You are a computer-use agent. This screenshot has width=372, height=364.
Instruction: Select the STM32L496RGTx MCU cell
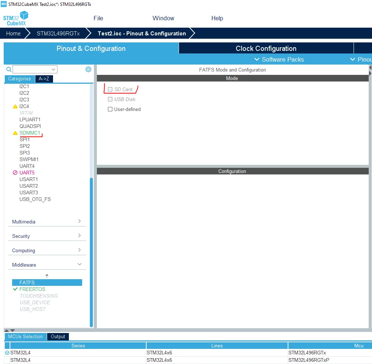307,353
